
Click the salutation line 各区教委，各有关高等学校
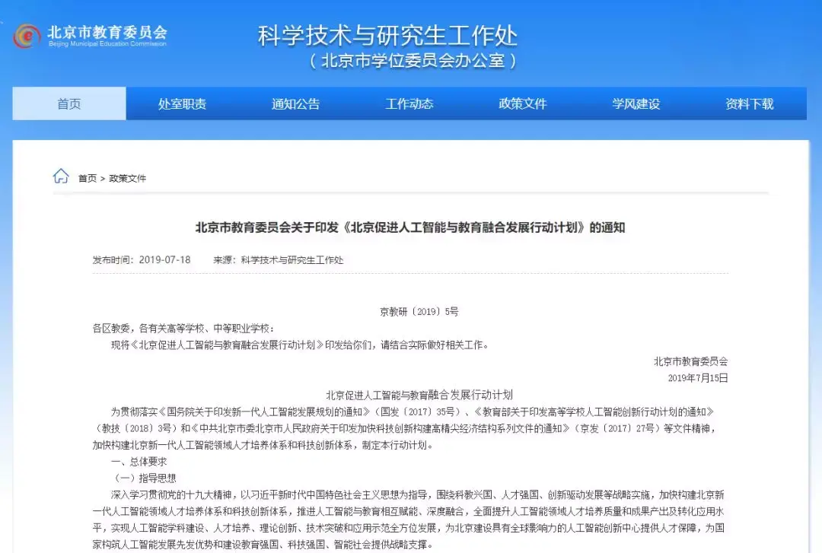click(x=183, y=329)
